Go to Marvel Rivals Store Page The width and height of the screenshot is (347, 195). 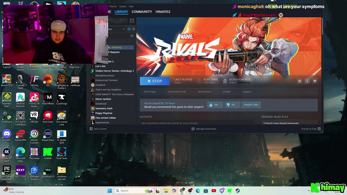(150, 92)
